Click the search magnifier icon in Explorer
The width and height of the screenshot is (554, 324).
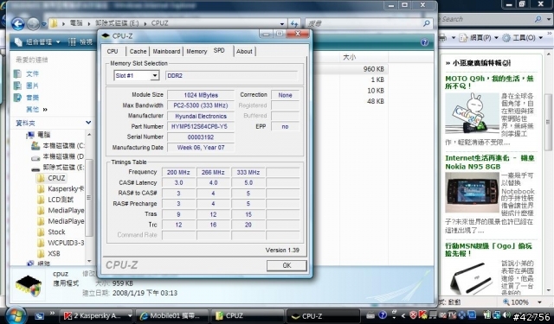tap(427, 23)
